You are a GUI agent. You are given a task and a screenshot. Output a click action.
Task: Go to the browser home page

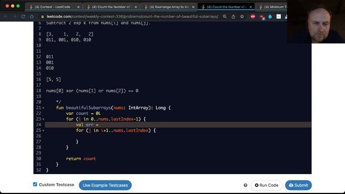point(32,17)
